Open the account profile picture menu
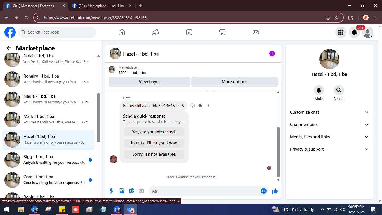 pyautogui.click(x=368, y=32)
